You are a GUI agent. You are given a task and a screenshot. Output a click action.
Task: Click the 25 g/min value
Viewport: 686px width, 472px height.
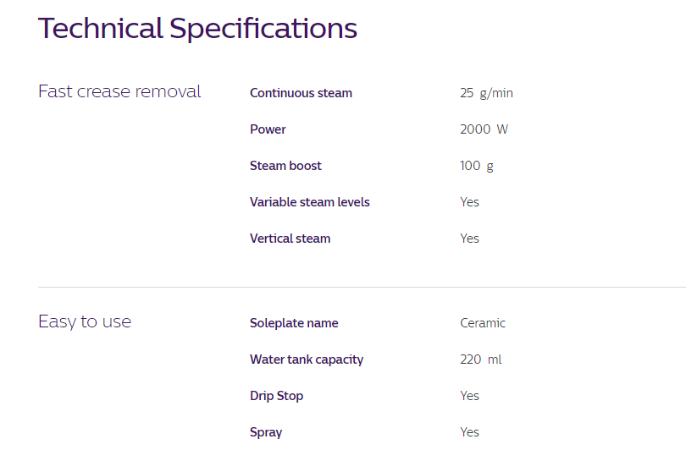486,93
